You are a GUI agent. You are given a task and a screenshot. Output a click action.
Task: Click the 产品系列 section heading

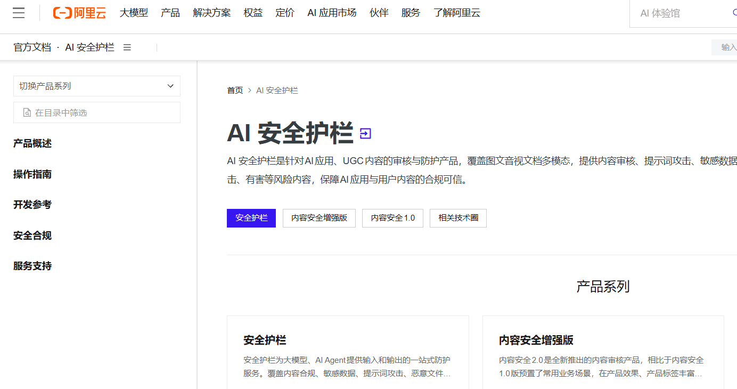pos(603,287)
